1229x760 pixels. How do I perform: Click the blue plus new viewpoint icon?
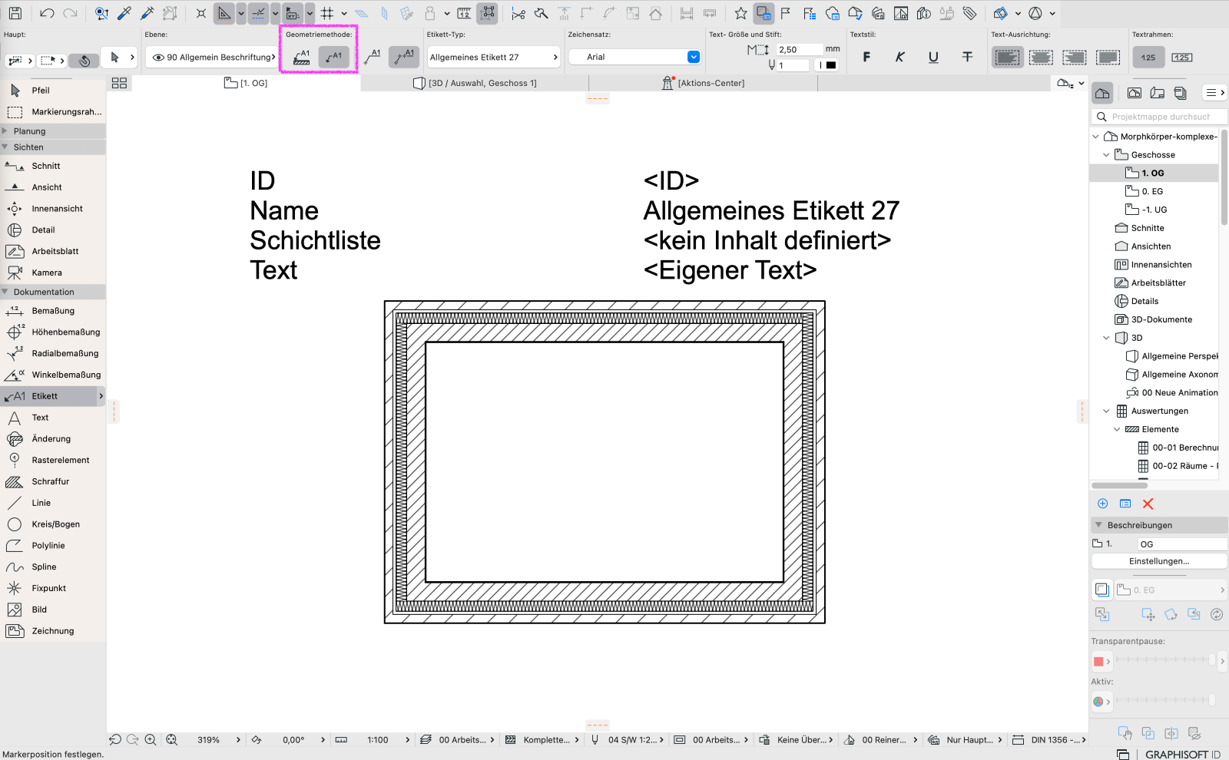click(x=1102, y=504)
